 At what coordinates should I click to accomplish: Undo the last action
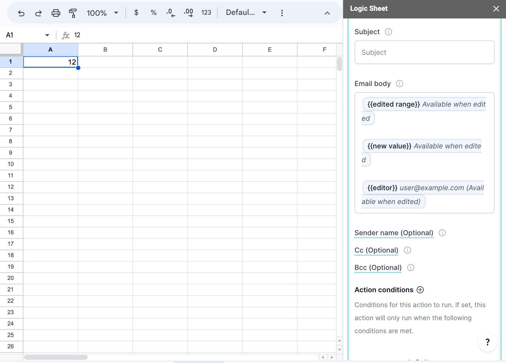[x=21, y=12]
